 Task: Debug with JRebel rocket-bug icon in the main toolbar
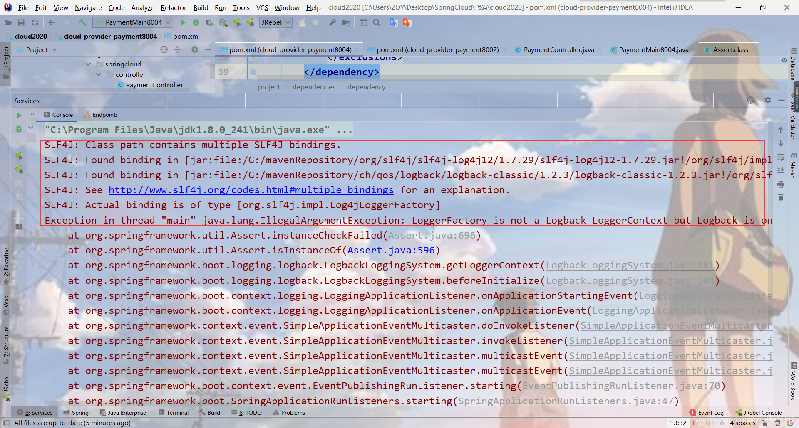click(x=250, y=22)
